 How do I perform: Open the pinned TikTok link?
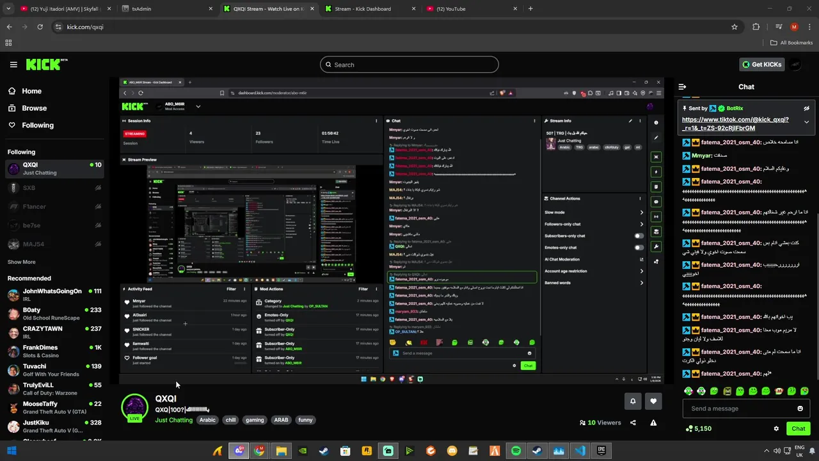click(x=735, y=124)
